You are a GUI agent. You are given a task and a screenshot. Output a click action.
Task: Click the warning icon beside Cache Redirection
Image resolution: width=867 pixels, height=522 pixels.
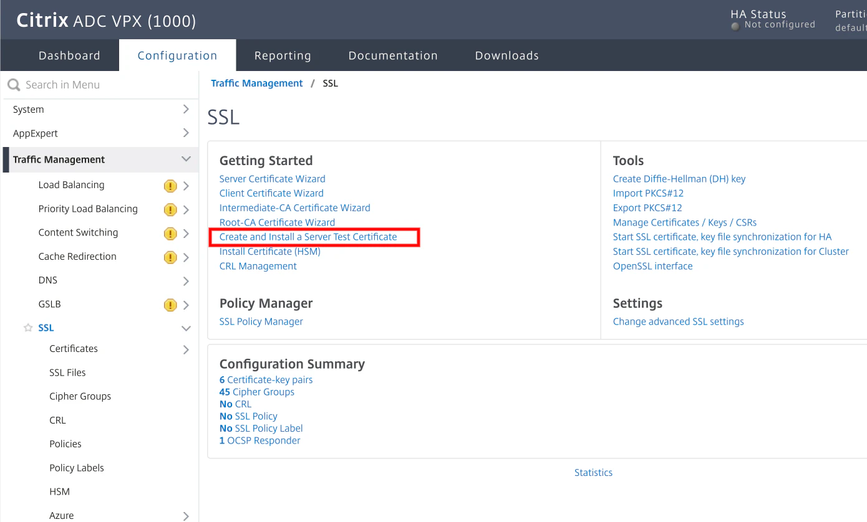[170, 257]
